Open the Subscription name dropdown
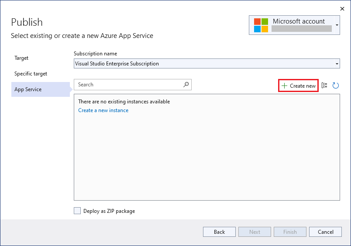 coord(337,64)
